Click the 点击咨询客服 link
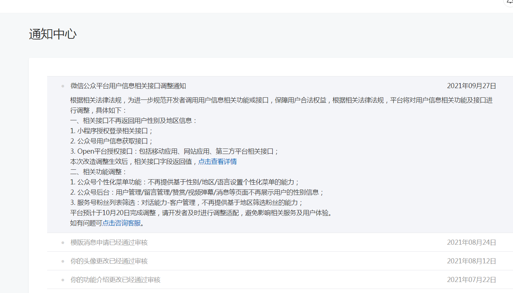This screenshot has height=293, width=513. click(x=121, y=223)
